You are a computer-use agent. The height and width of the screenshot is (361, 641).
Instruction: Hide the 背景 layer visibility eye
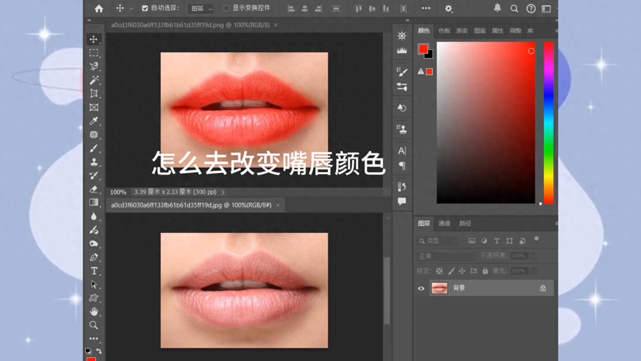click(x=421, y=288)
